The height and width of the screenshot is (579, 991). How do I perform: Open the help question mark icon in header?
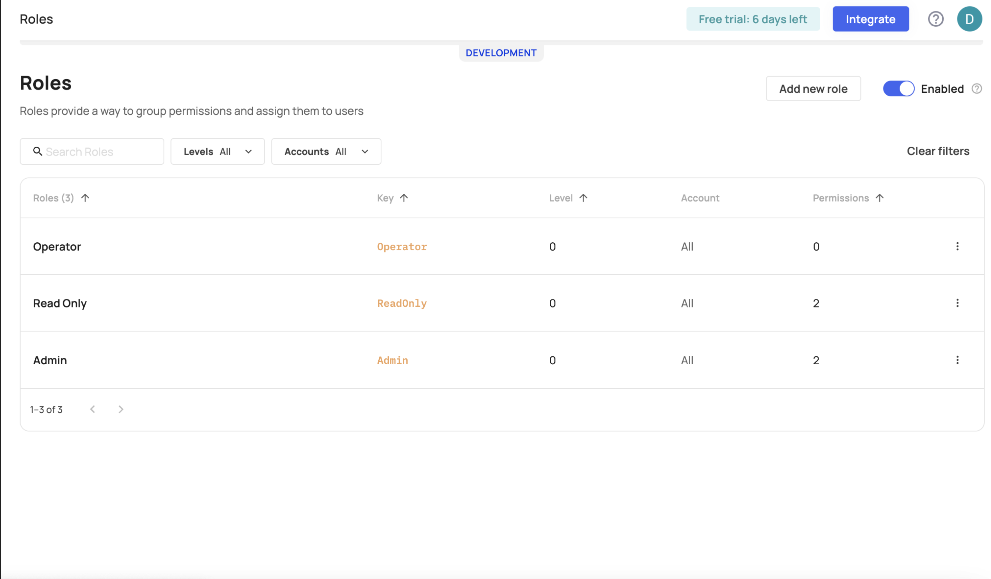click(935, 19)
